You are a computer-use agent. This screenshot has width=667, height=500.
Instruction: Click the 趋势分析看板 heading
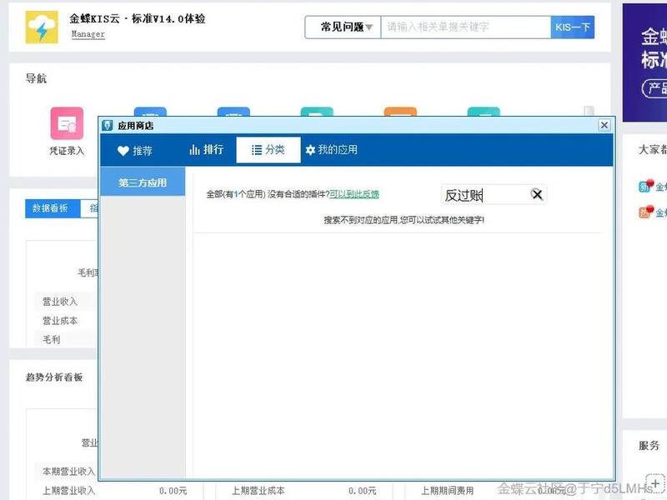tap(54, 377)
